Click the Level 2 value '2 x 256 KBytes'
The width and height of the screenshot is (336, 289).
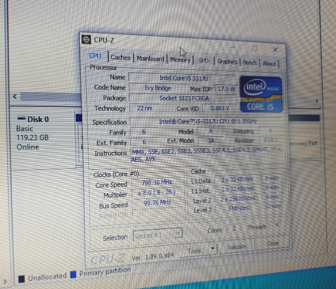[237, 199]
